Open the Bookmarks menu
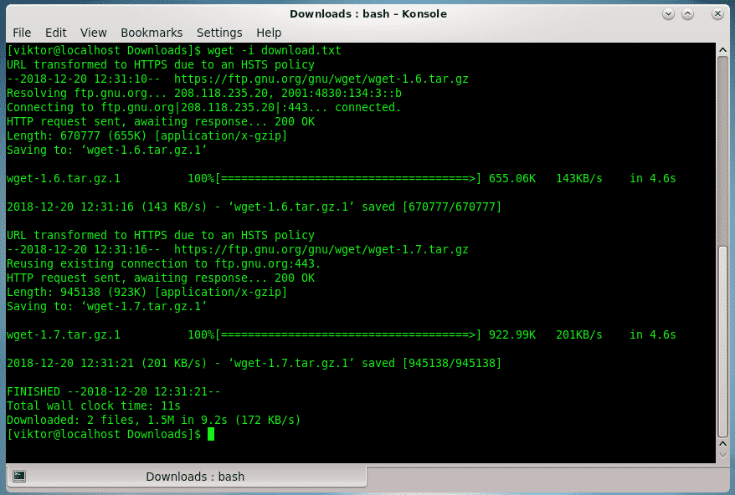The height and width of the screenshot is (495, 735). pos(152,33)
